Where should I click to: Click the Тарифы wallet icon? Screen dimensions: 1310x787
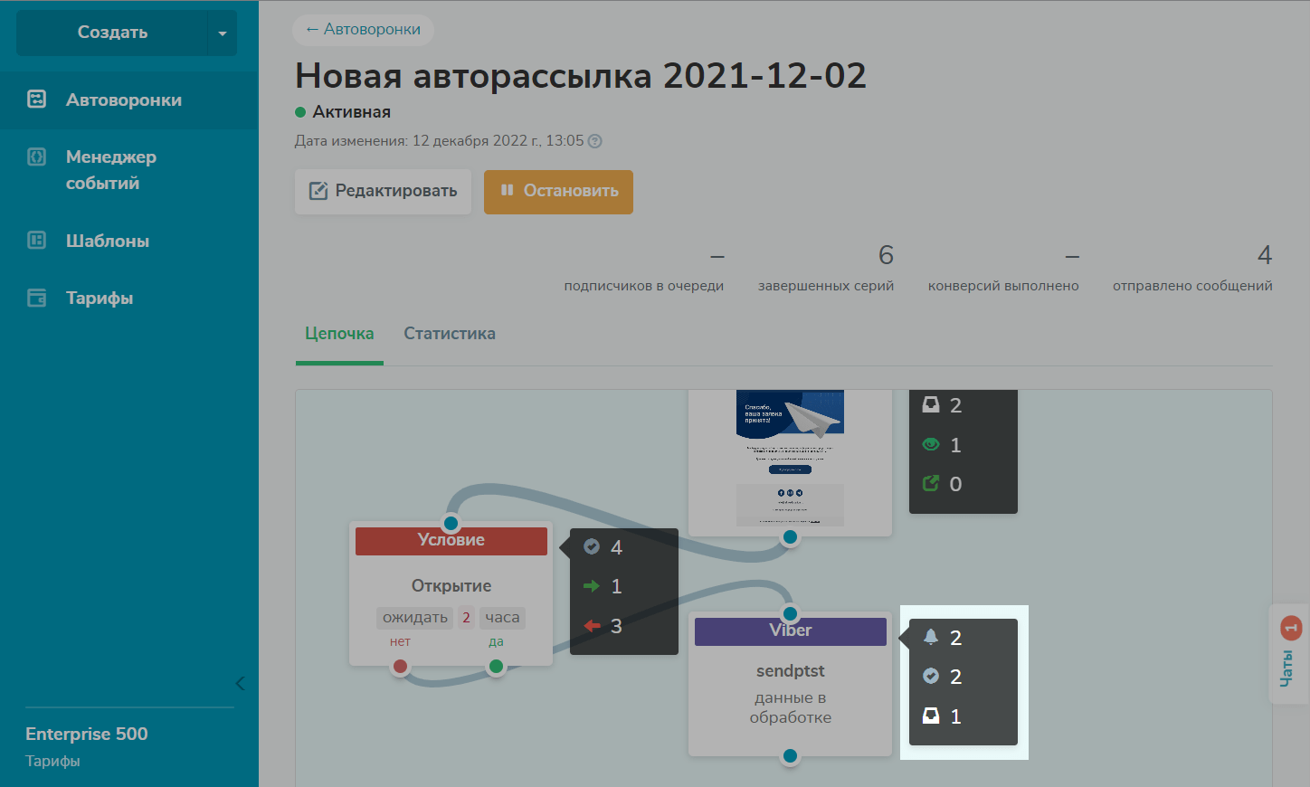click(x=37, y=298)
